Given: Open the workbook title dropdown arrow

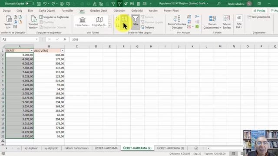Looking at the screenshot, I should [208, 3].
